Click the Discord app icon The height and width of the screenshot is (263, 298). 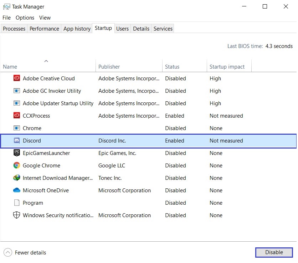click(x=16, y=140)
